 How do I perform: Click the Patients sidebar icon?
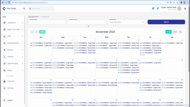pos(4,57)
